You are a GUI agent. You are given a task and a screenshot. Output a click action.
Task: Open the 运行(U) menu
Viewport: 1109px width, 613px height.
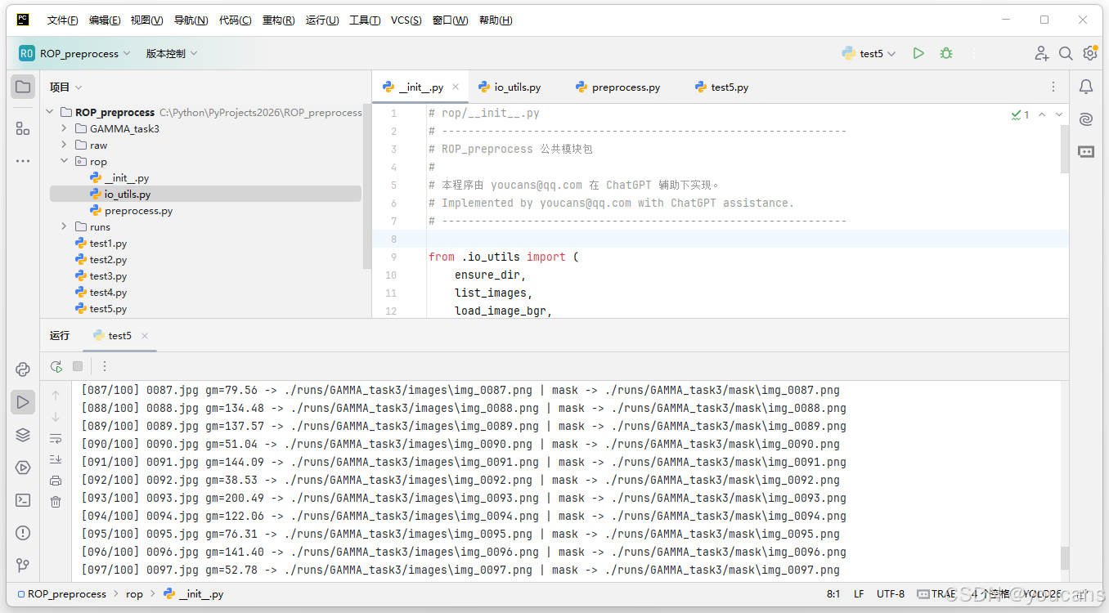(322, 20)
